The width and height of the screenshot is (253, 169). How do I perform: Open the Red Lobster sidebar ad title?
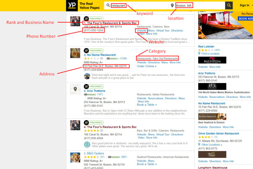(206, 46)
